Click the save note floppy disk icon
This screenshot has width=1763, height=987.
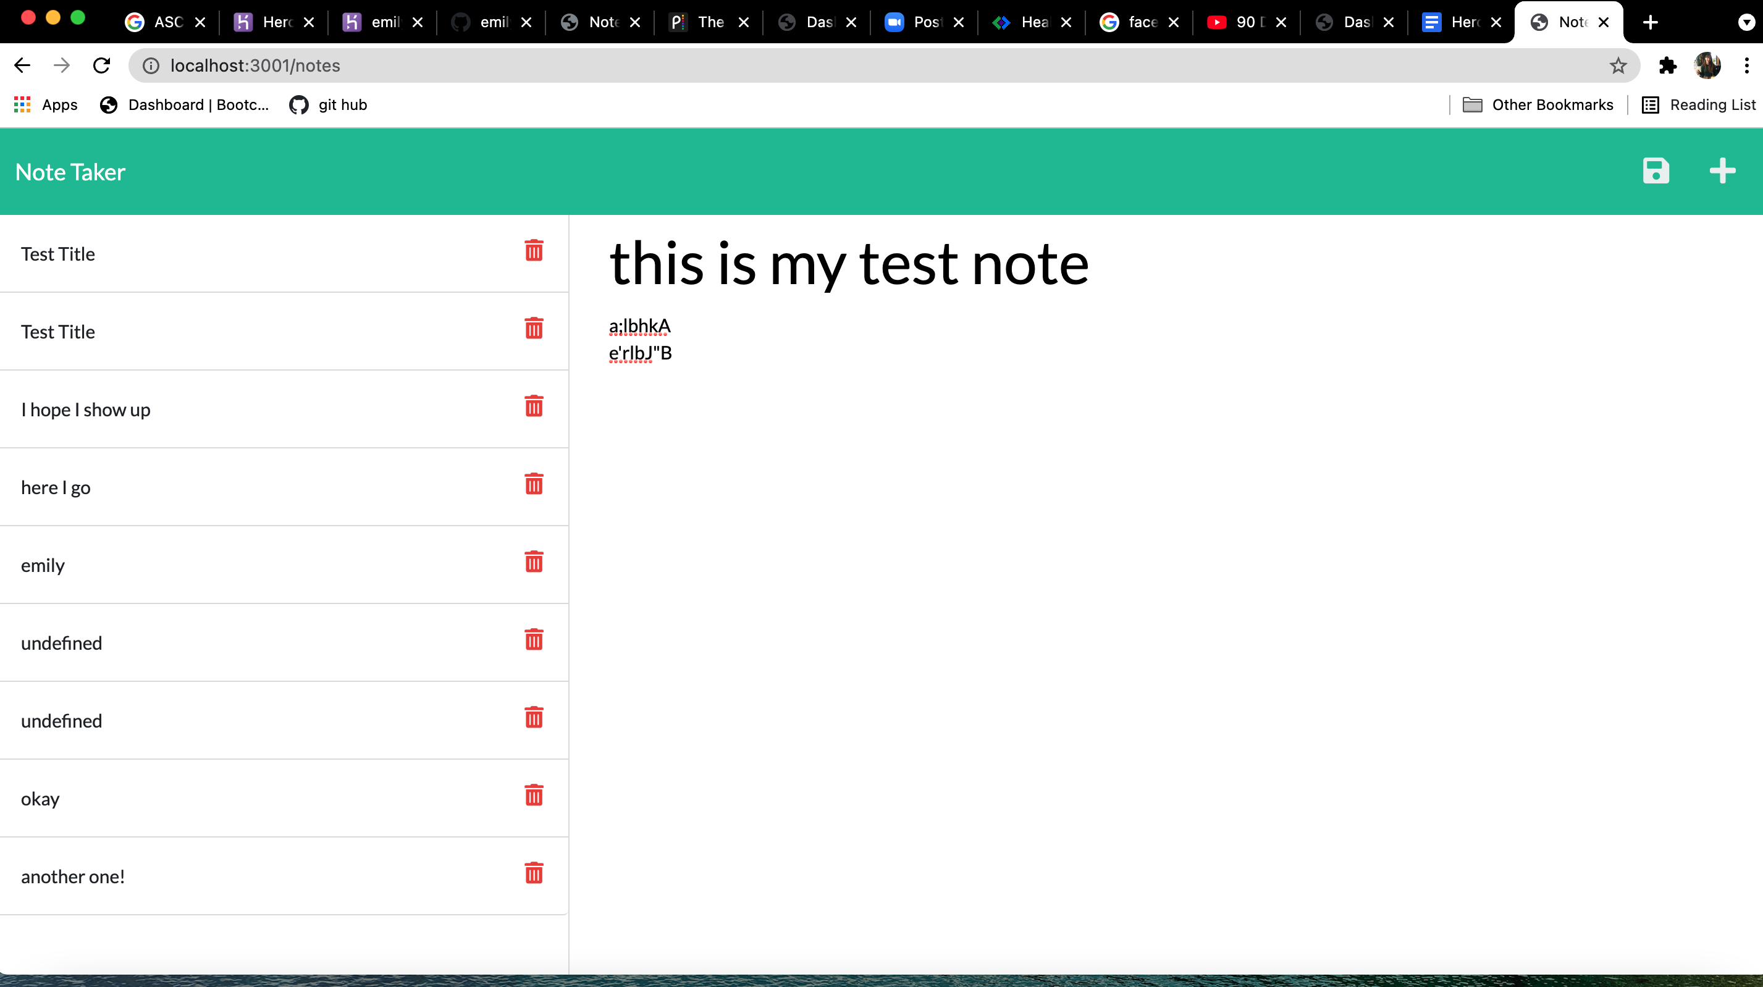[x=1655, y=171]
